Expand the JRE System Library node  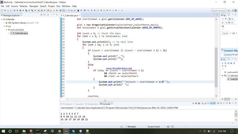4,23
